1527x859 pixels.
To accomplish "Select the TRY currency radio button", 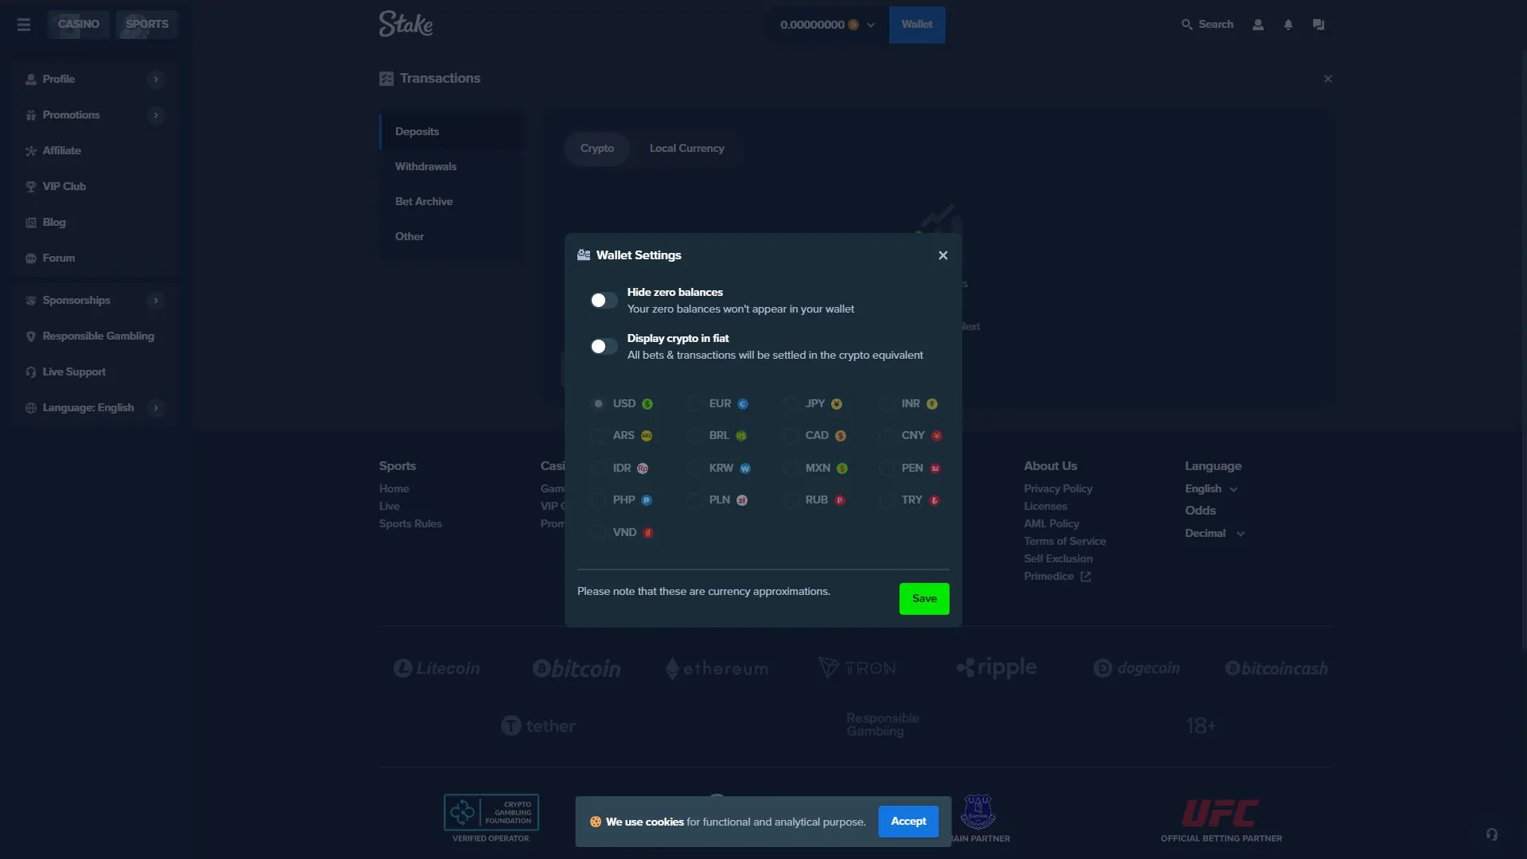I will [x=888, y=500].
